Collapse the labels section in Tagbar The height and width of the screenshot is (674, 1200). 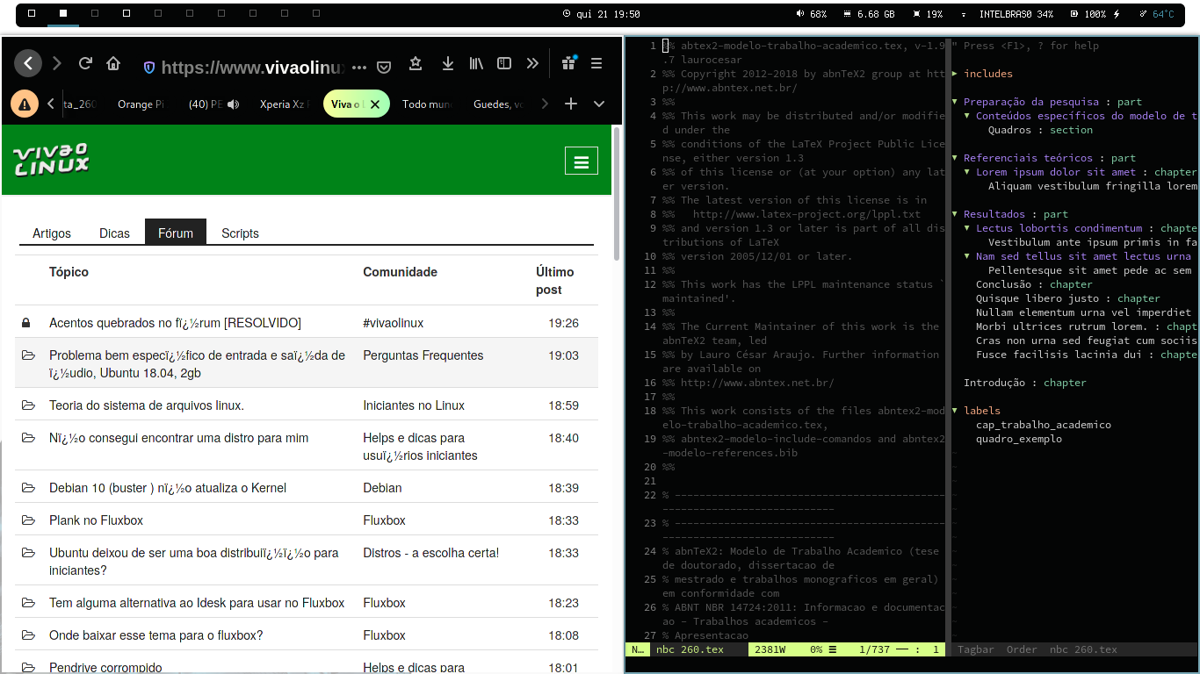(955, 411)
